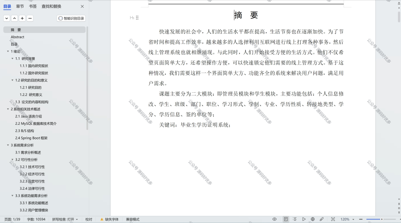
Task: Switch to web layout globe icon
Action: tap(313, 219)
